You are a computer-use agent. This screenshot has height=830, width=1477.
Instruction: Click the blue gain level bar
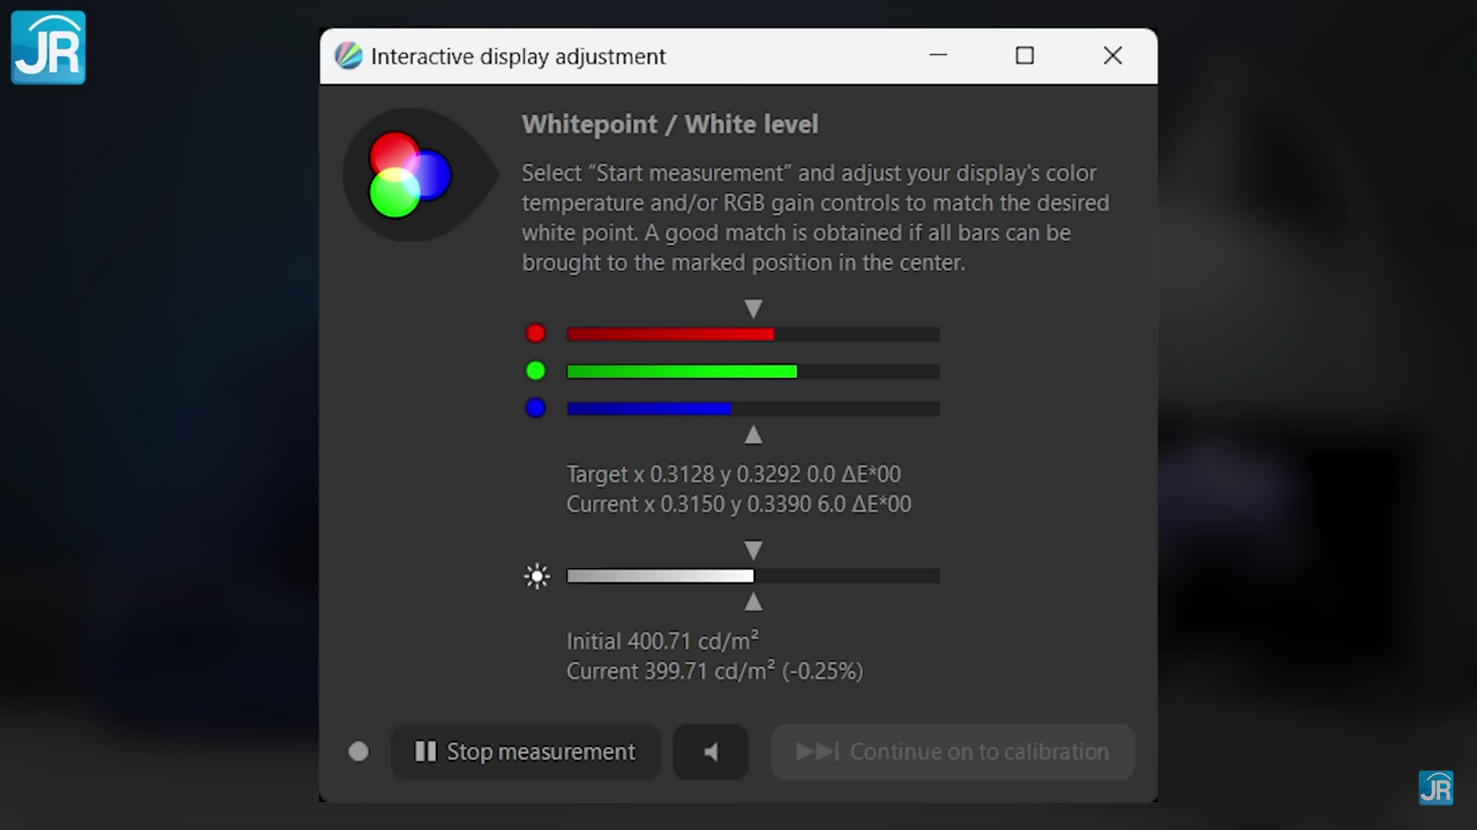[x=753, y=408]
